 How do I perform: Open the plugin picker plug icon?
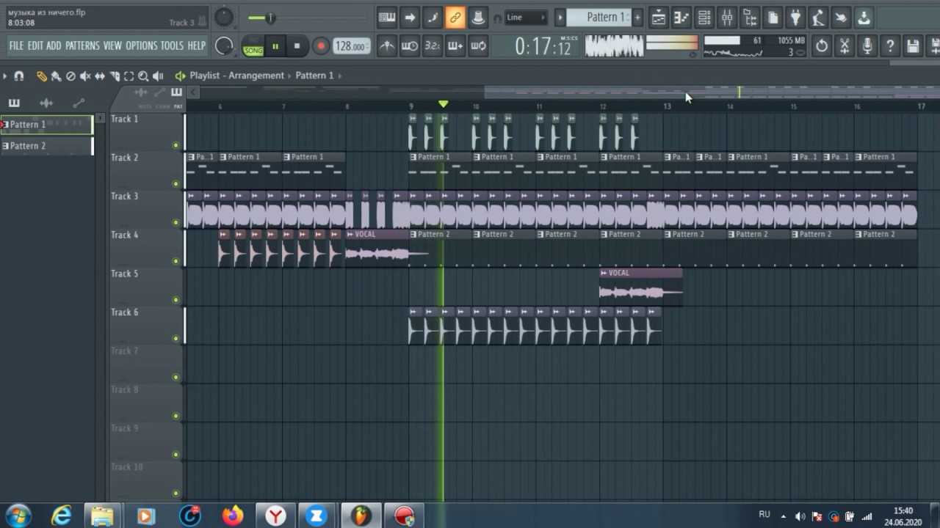(795, 18)
